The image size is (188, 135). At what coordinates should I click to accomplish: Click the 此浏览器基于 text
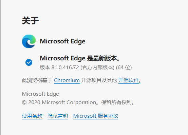tap(37, 80)
